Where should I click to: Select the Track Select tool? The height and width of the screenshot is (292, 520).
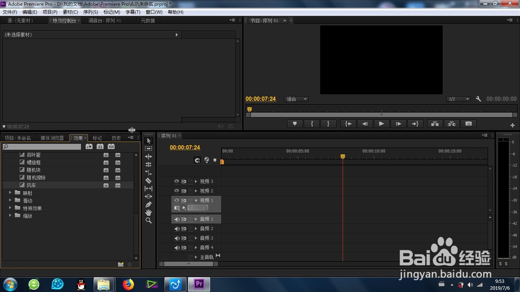[x=149, y=149]
